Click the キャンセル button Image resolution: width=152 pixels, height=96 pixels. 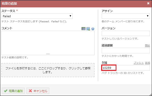(x=38, y=91)
